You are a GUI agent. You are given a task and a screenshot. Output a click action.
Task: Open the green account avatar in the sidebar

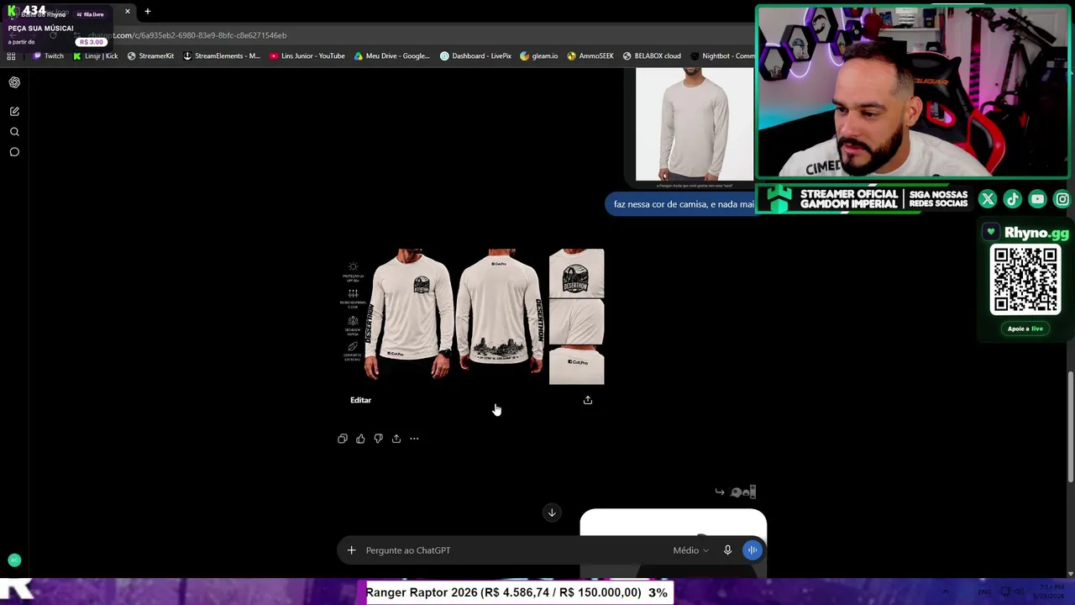14,560
